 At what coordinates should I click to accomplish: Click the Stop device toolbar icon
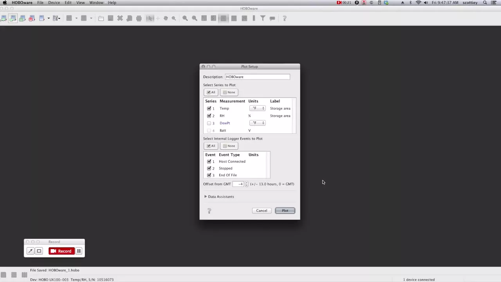(x=32, y=18)
